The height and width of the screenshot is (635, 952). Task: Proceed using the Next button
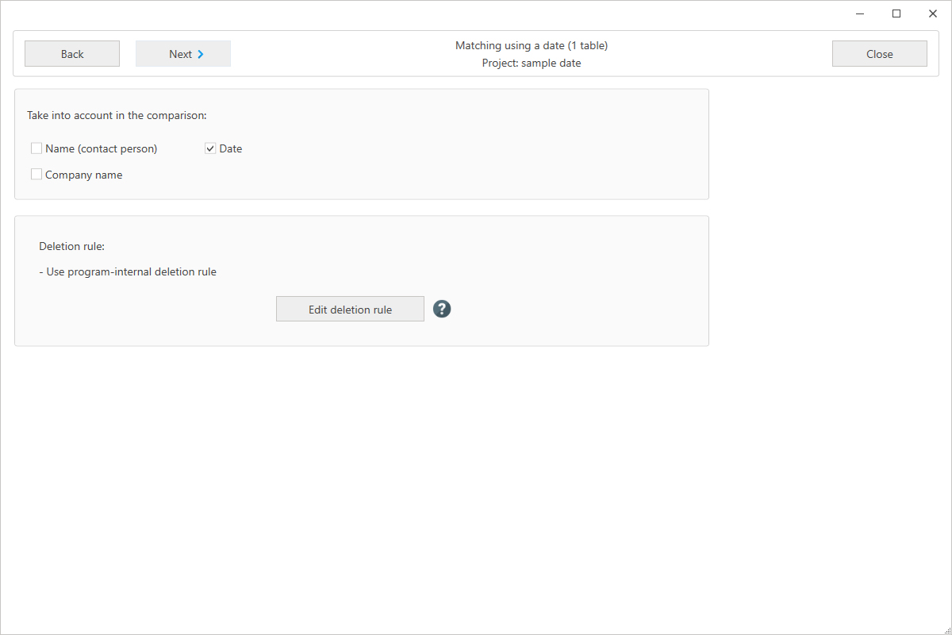[x=183, y=54]
